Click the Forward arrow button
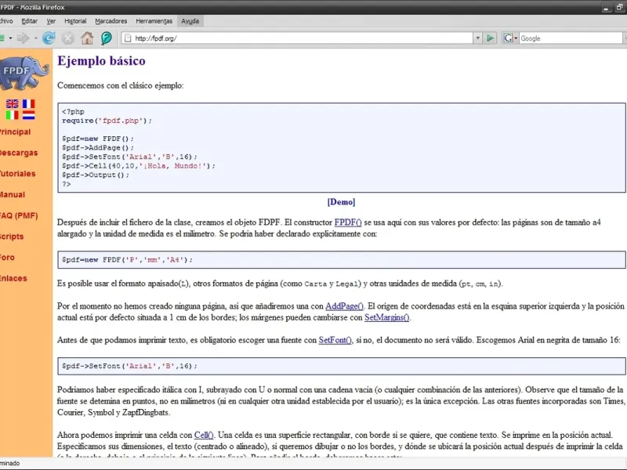 pyautogui.click(x=24, y=38)
